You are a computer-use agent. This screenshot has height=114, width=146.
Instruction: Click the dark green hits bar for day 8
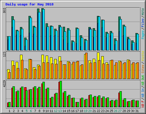pyautogui.click(x=38, y=11)
